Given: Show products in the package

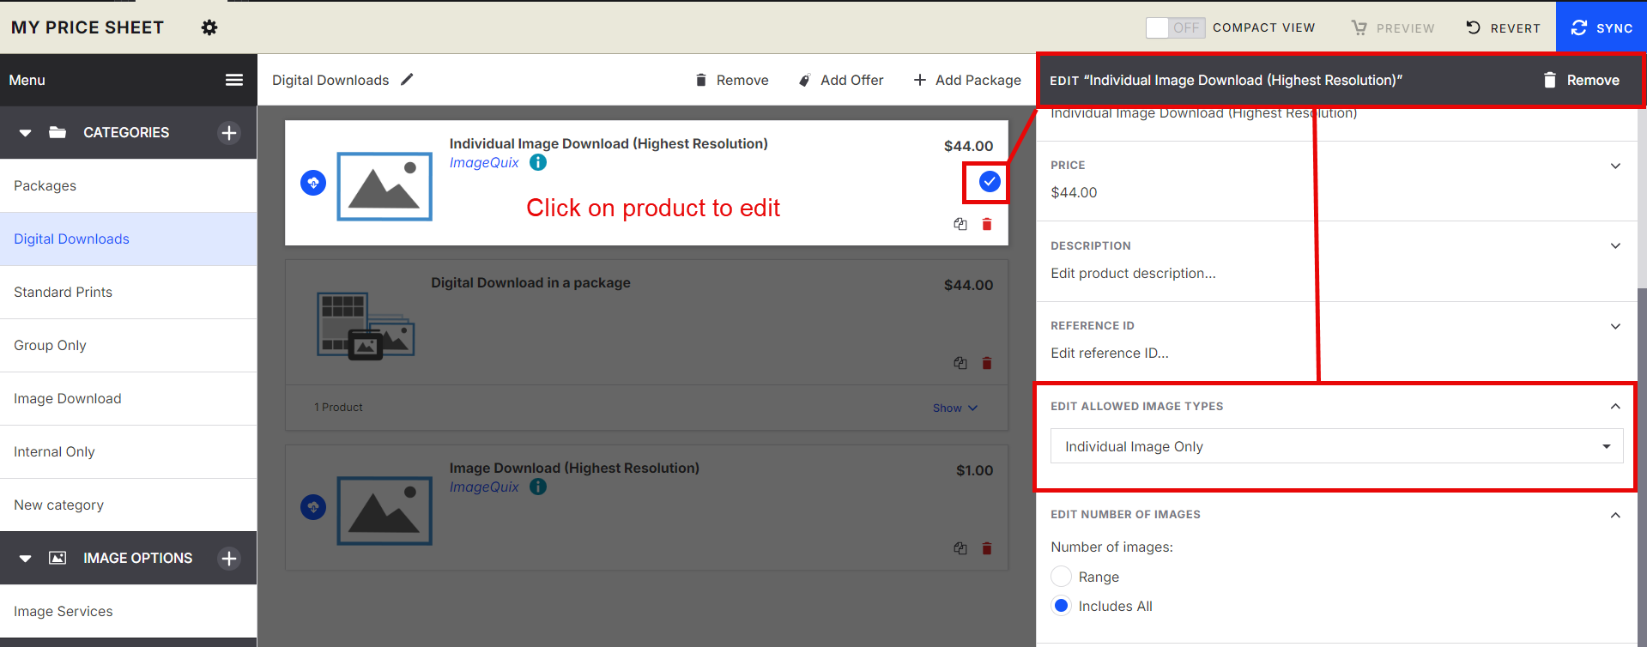Looking at the screenshot, I should [x=955, y=408].
